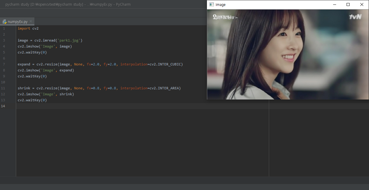This screenshot has width=369, height=190.
Task: Place cursor on "import cv2" line
Action: coord(28,28)
